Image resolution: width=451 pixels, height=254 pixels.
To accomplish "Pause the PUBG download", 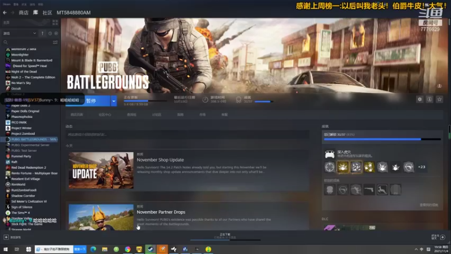I will click(x=88, y=101).
